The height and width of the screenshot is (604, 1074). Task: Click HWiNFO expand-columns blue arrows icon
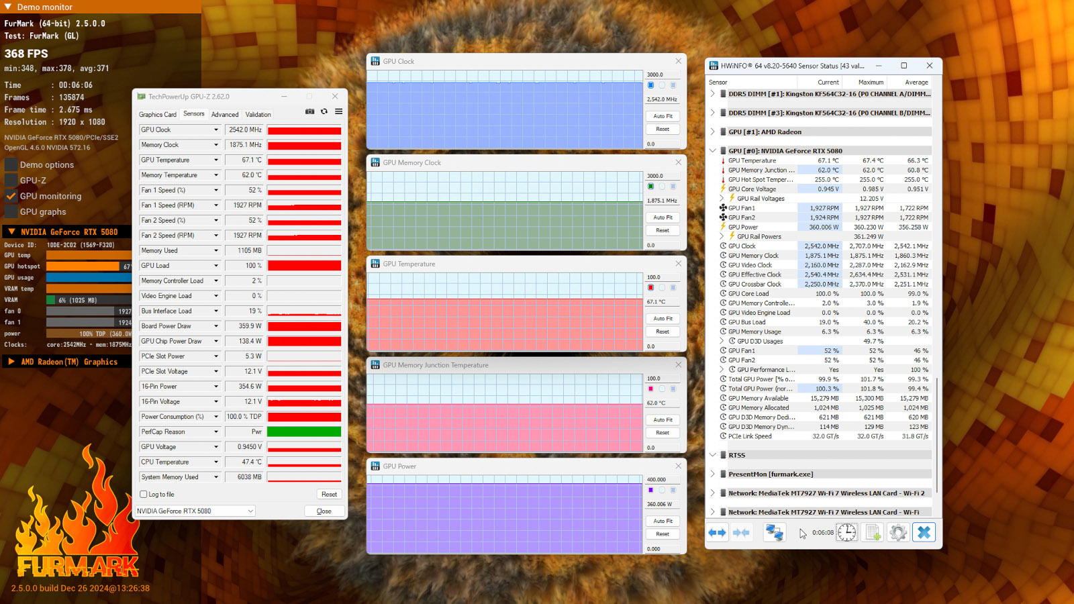(717, 533)
